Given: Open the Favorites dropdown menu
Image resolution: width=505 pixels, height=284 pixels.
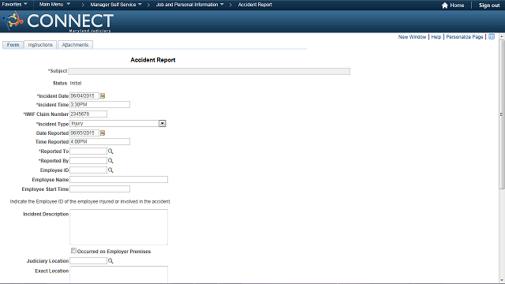Looking at the screenshot, I should [14, 4].
